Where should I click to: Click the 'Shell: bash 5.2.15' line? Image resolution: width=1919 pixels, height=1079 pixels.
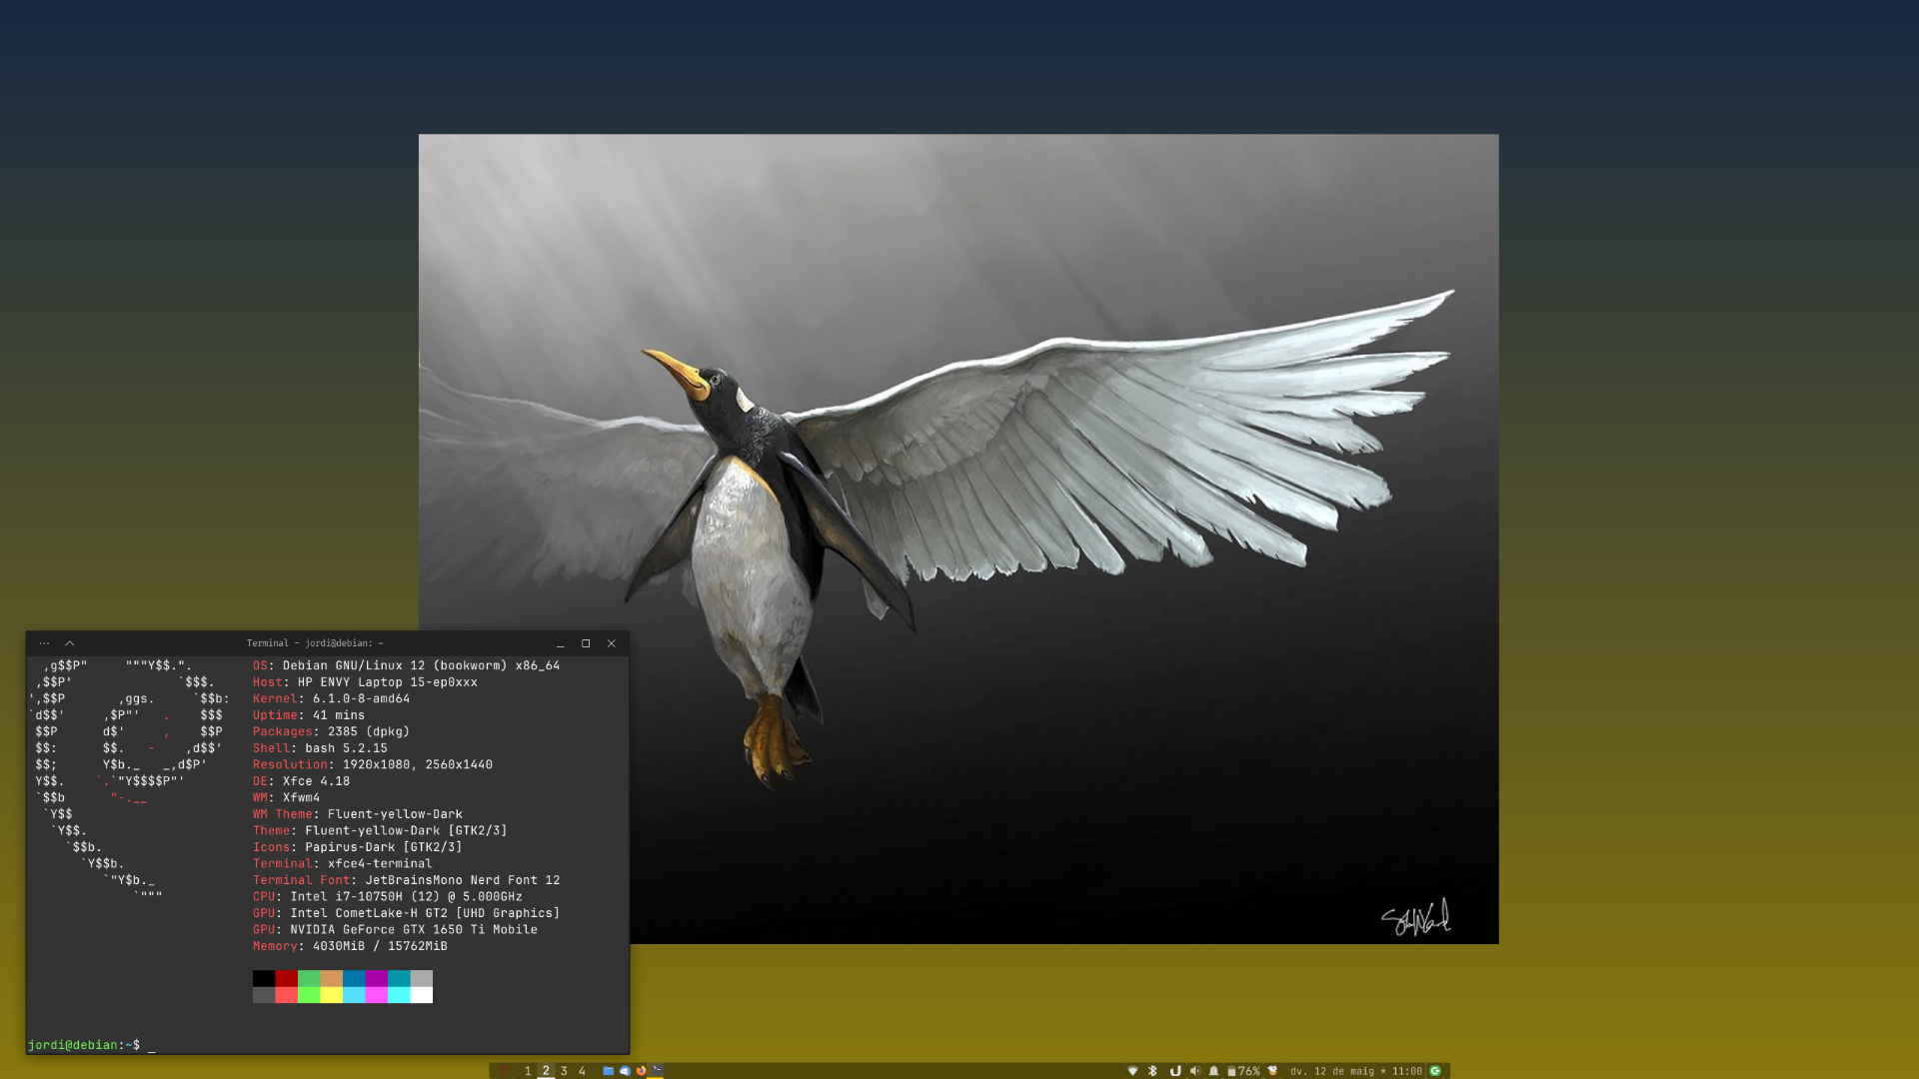(320, 748)
